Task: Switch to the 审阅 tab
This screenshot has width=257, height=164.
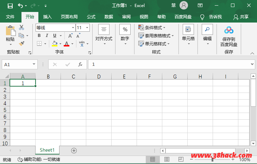Action: 126,17
